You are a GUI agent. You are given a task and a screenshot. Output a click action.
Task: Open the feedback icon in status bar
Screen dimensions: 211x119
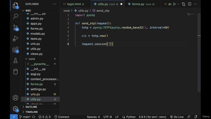189,117
